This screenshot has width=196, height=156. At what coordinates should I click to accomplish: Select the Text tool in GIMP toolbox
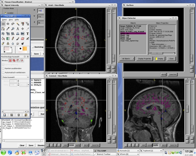(28, 33)
